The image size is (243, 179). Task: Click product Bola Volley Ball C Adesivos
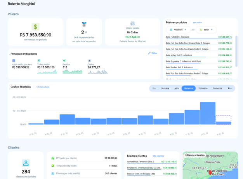click(199, 55)
